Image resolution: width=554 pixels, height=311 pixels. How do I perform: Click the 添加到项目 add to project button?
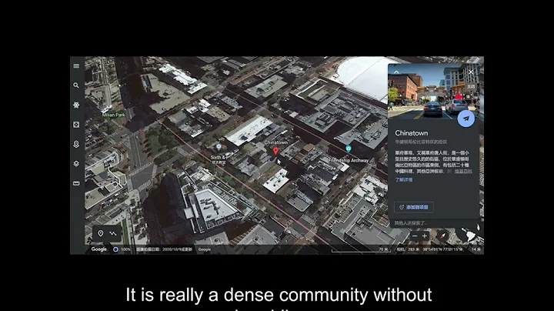pos(414,207)
